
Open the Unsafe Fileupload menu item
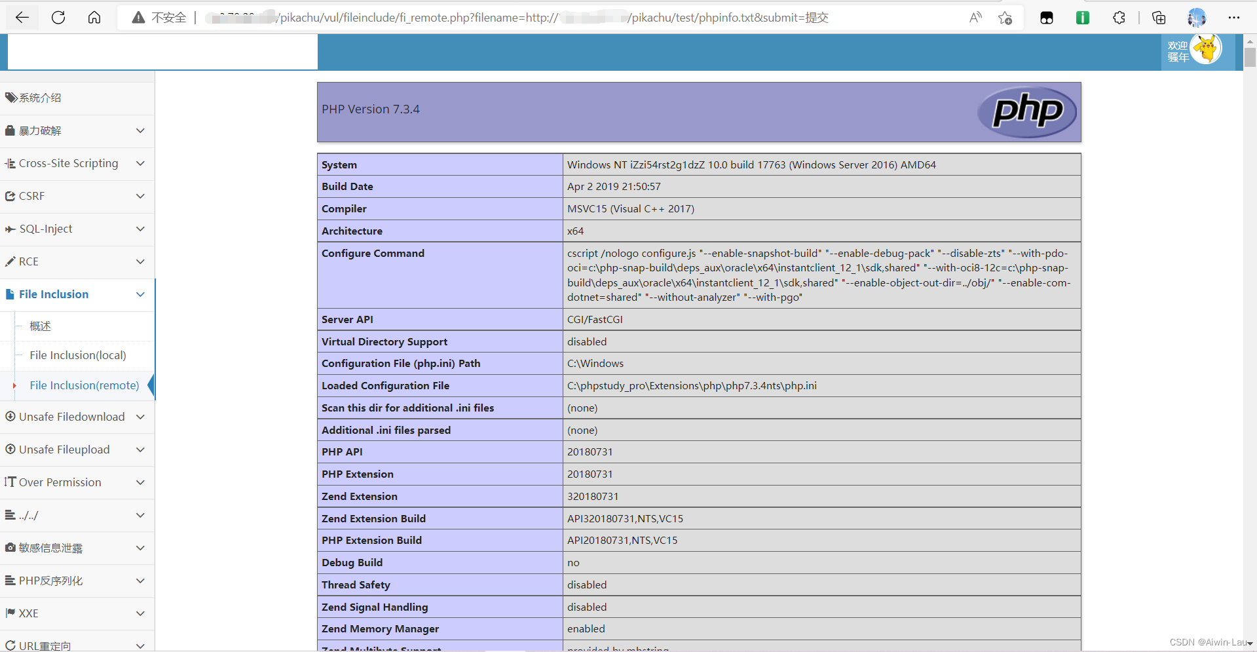77,450
